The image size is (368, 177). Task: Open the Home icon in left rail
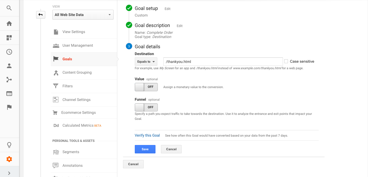pyautogui.click(x=9, y=24)
